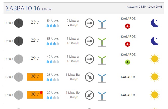Click the 03:00 dark clock icon
The image size is (168, 109).
click(19, 23)
